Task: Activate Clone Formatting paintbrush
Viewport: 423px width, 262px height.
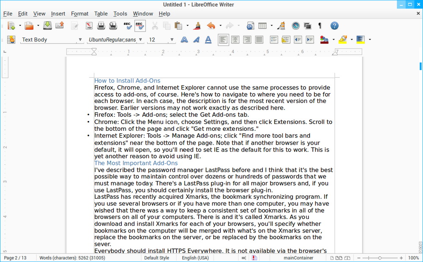Action: click(197, 26)
